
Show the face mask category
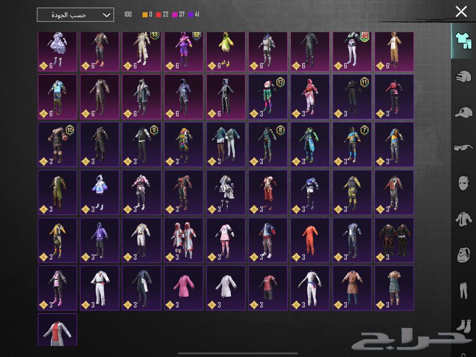pyautogui.click(x=463, y=183)
